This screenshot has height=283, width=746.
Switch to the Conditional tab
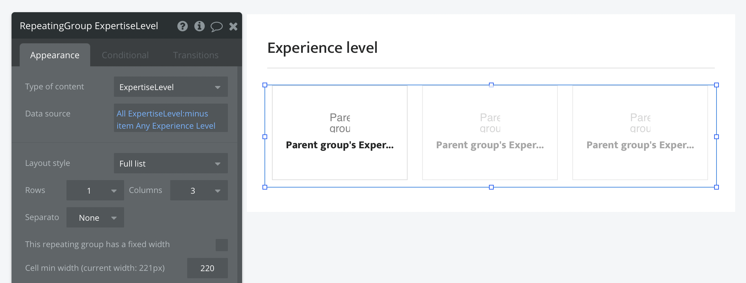pyautogui.click(x=125, y=55)
